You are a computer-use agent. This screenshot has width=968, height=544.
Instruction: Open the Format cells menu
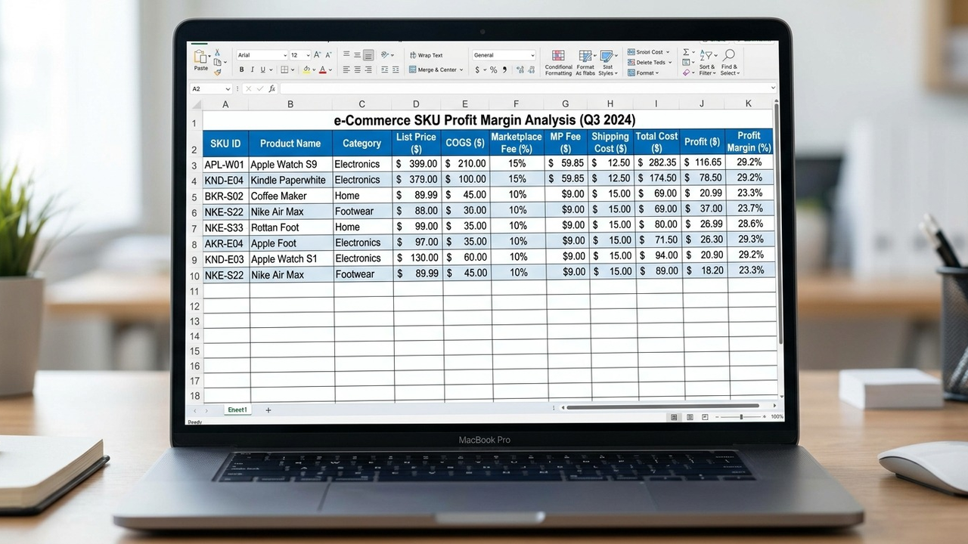tap(643, 73)
